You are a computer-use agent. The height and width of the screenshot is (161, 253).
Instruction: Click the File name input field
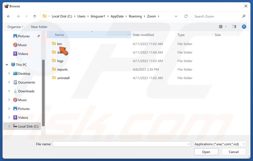point(119,144)
